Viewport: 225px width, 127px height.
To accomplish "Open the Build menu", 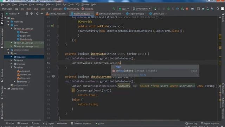I will 58,5.
